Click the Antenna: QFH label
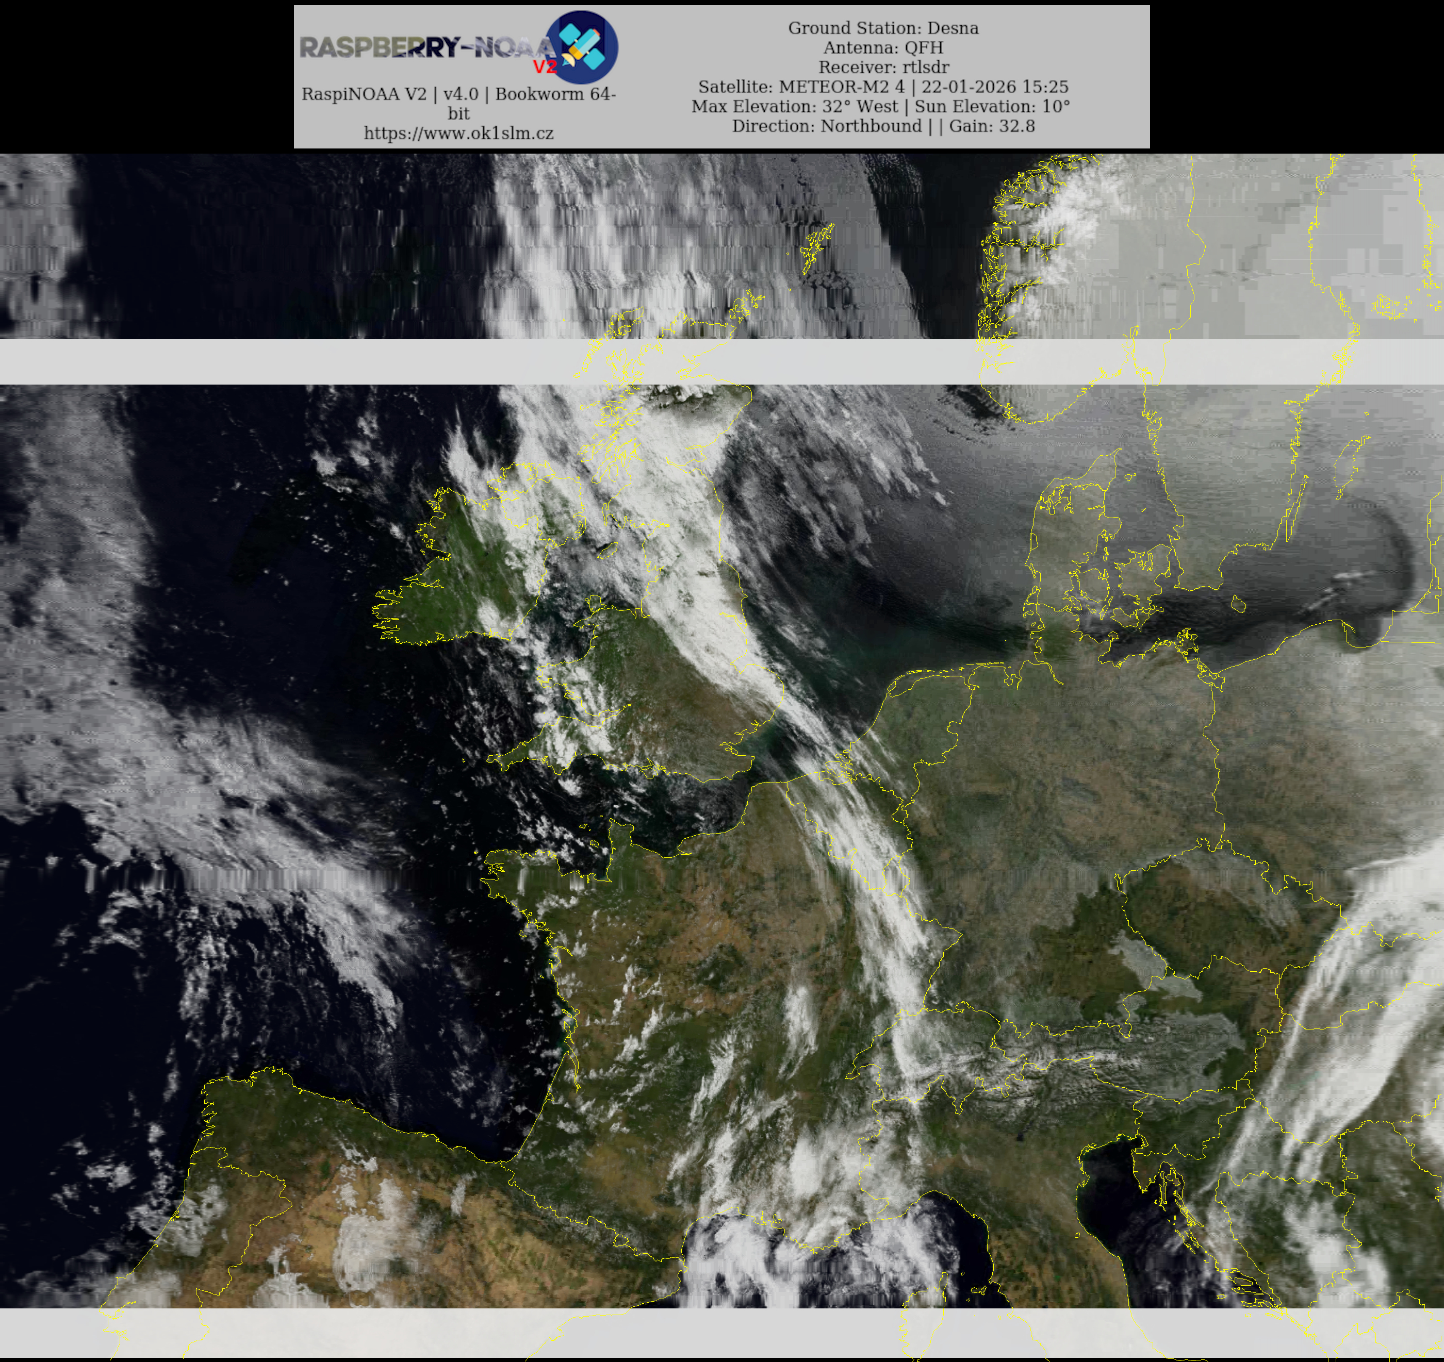The width and height of the screenshot is (1444, 1362). (x=882, y=47)
